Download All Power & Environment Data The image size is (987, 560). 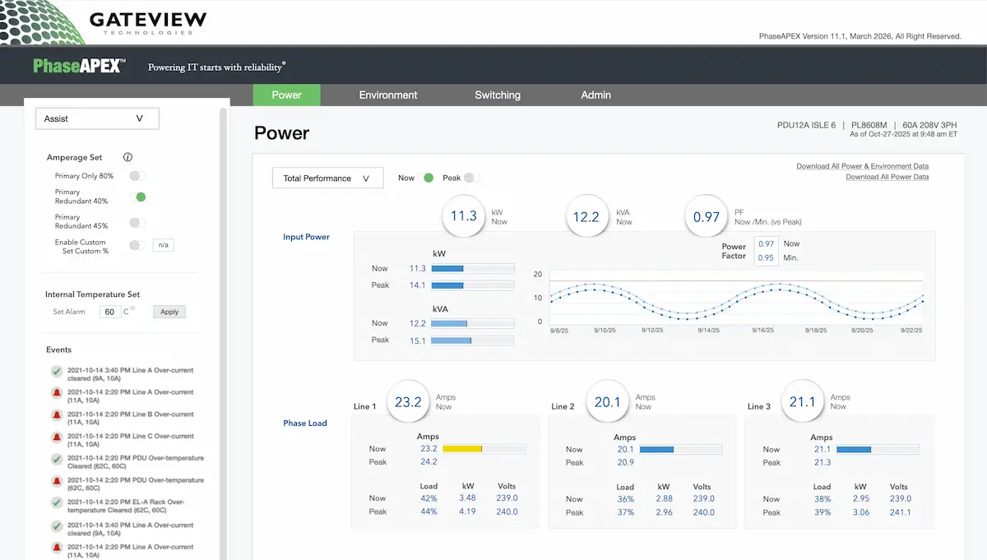click(x=863, y=166)
